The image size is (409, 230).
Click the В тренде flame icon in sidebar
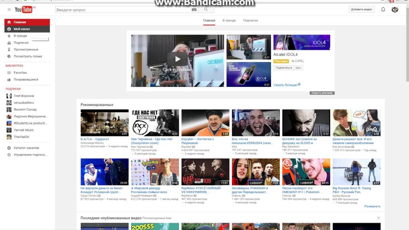coord(9,36)
